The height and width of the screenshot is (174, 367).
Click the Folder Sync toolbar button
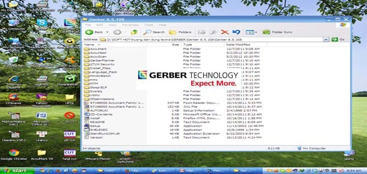[277, 32]
